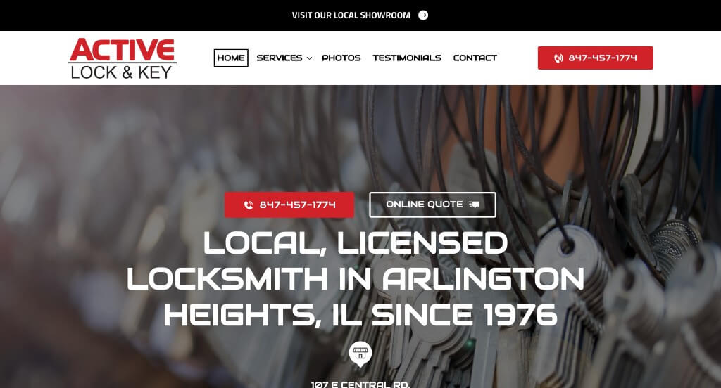Image resolution: width=721 pixels, height=388 pixels.
Task: Click the Active Lock & Key logo
Action: pyautogui.click(x=123, y=58)
